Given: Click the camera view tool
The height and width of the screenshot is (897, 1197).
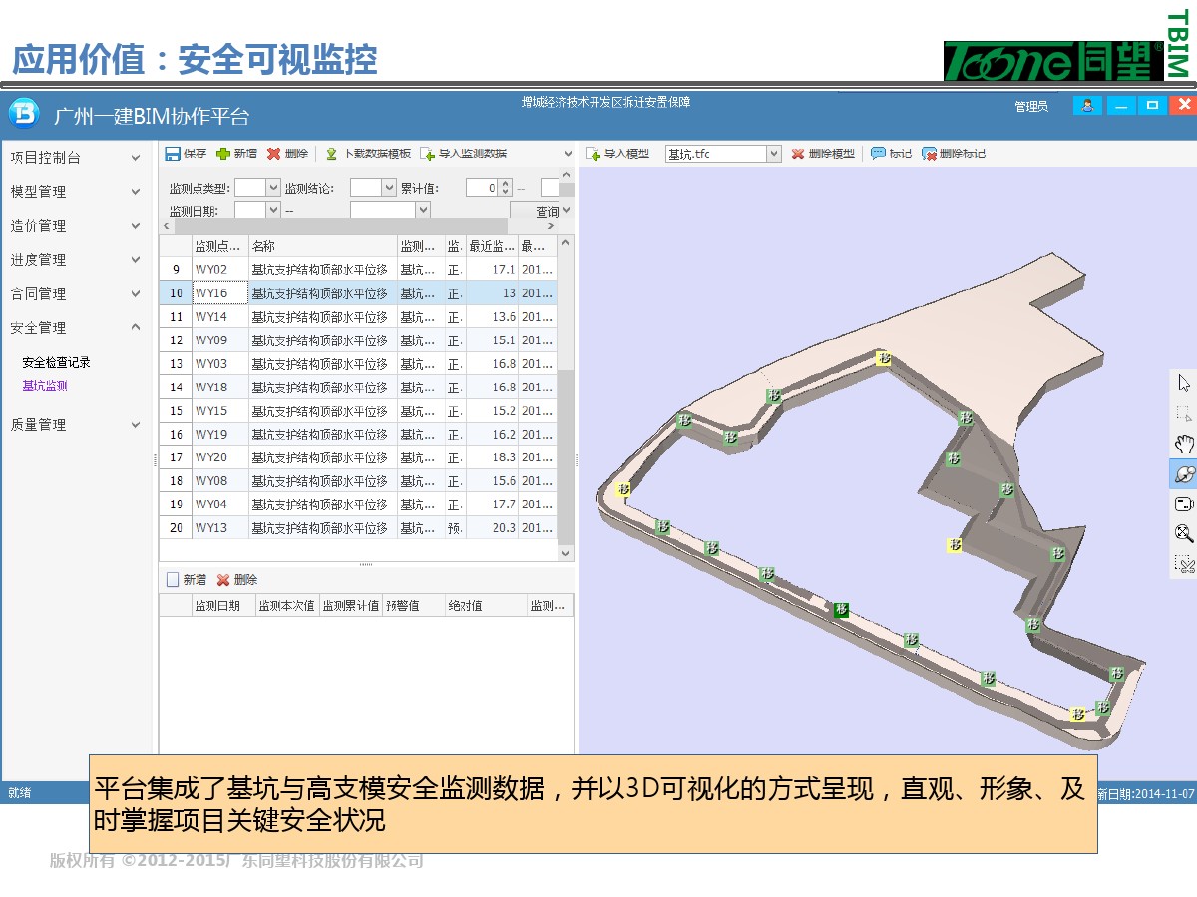Looking at the screenshot, I should pos(1184,504).
